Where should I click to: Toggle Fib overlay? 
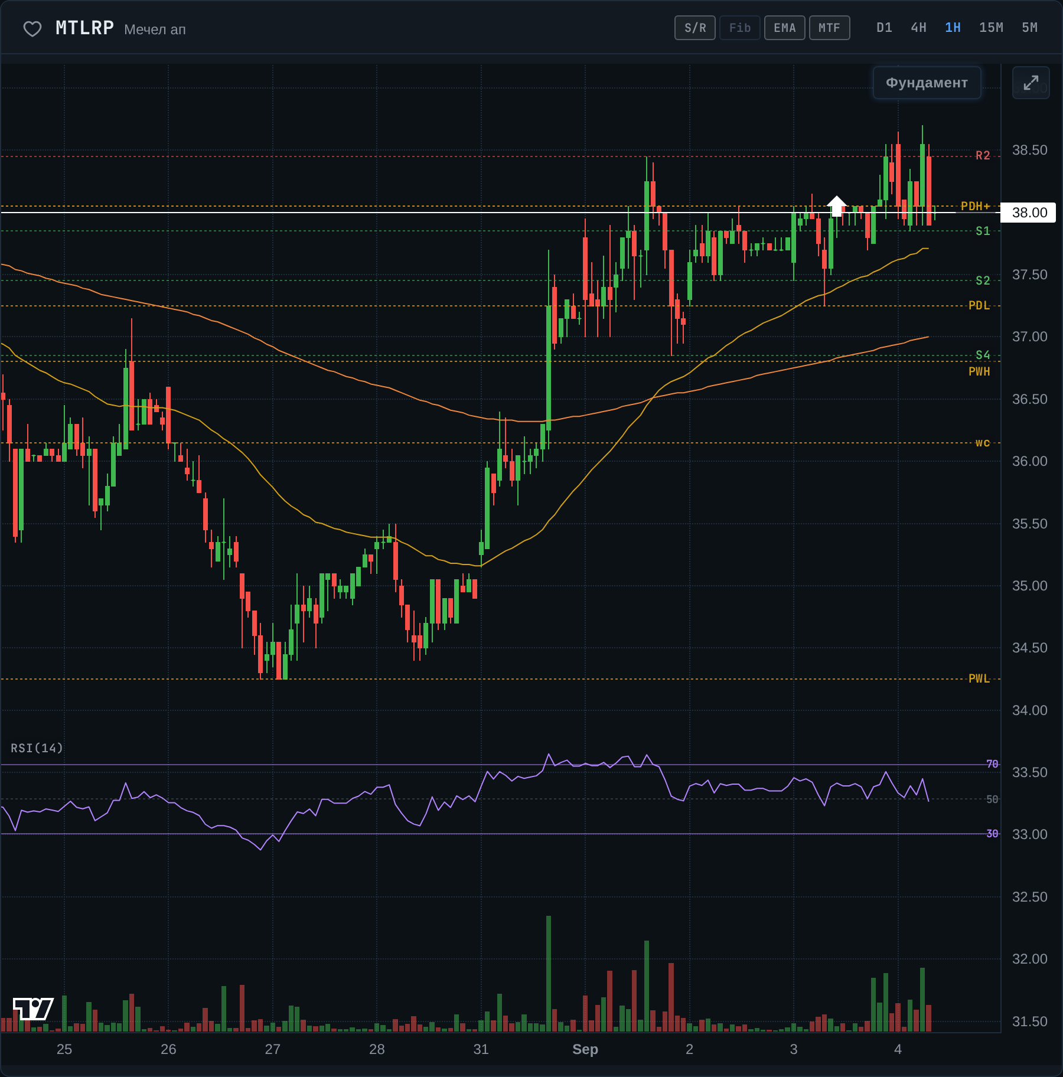(740, 28)
